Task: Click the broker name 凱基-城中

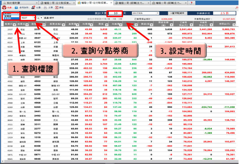Action: click(x=49, y=18)
